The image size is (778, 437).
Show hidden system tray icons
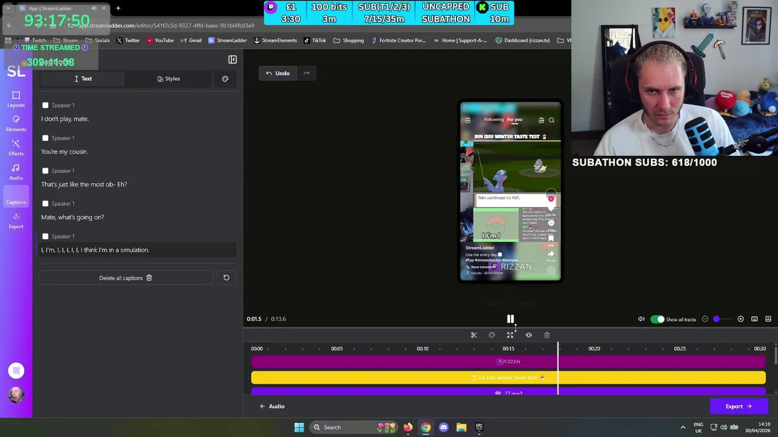tap(683, 427)
